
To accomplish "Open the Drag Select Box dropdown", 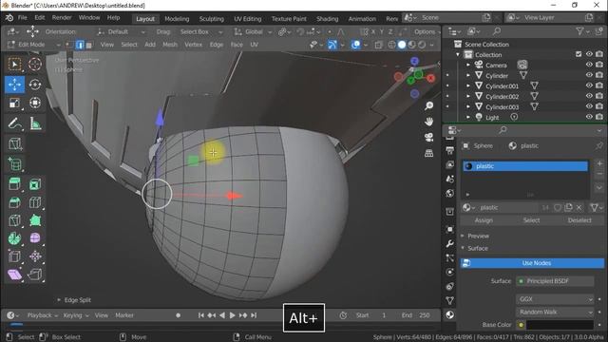I will click(x=200, y=31).
